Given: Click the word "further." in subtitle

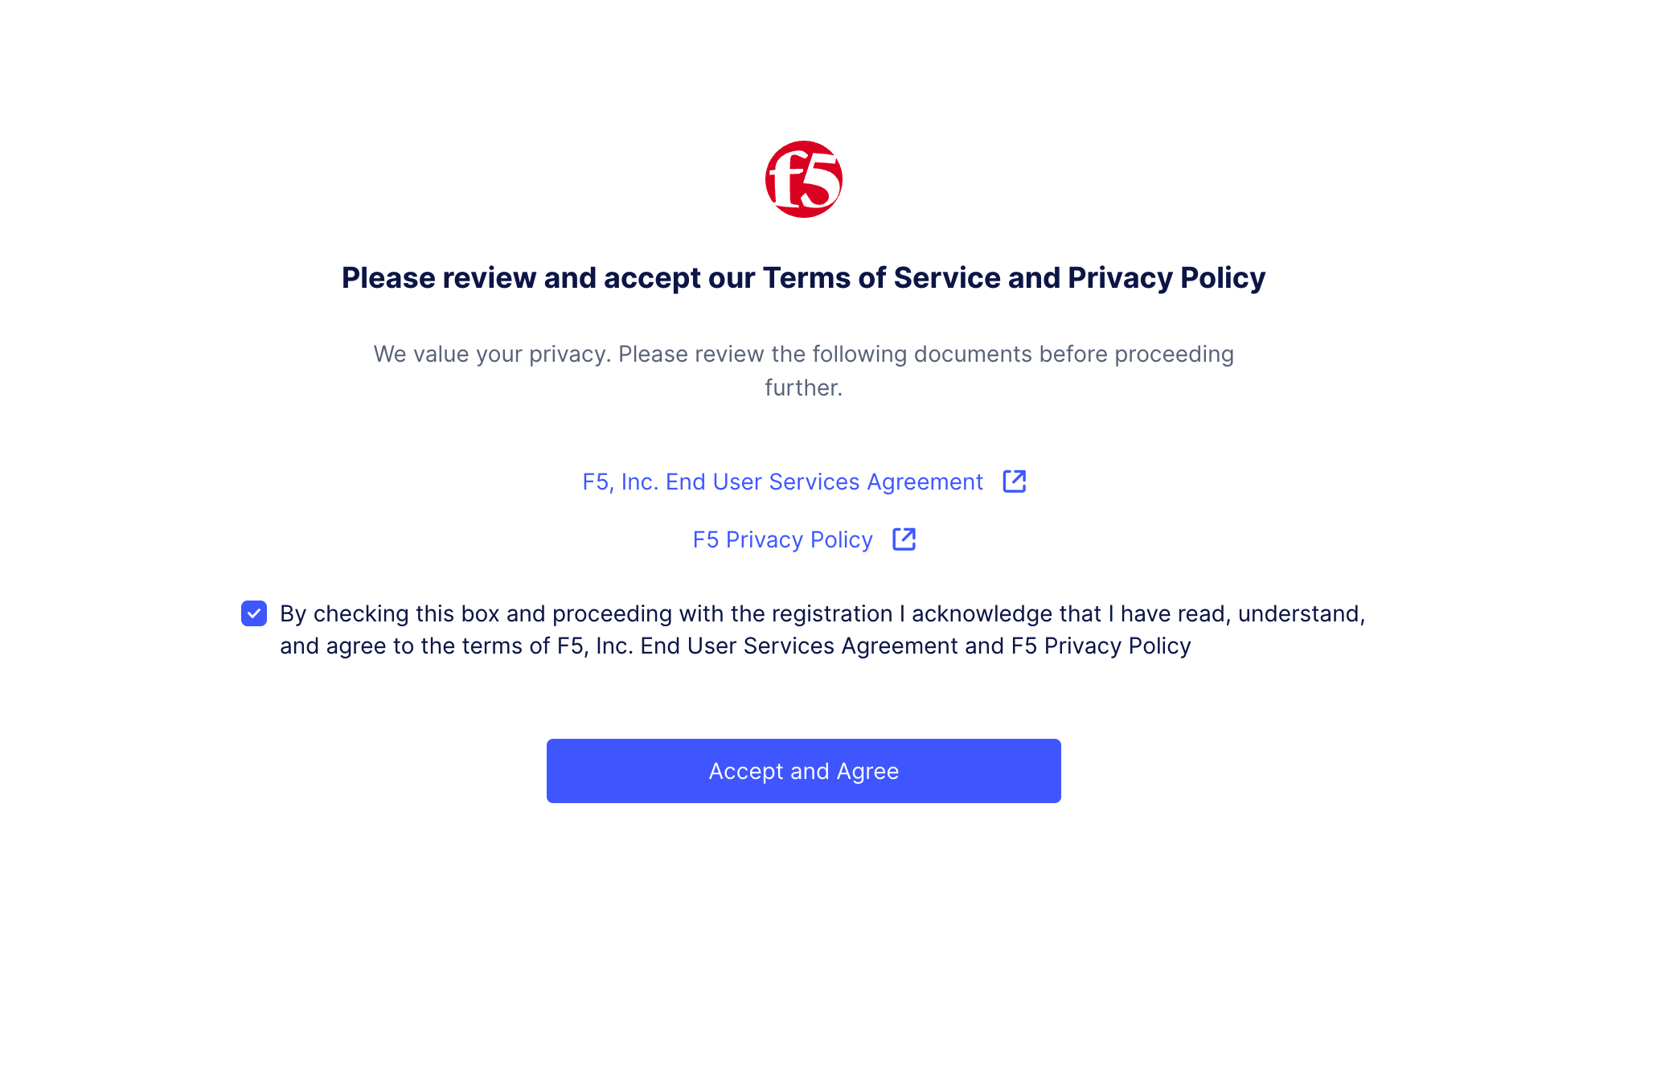Looking at the screenshot, I should (803, 387).
